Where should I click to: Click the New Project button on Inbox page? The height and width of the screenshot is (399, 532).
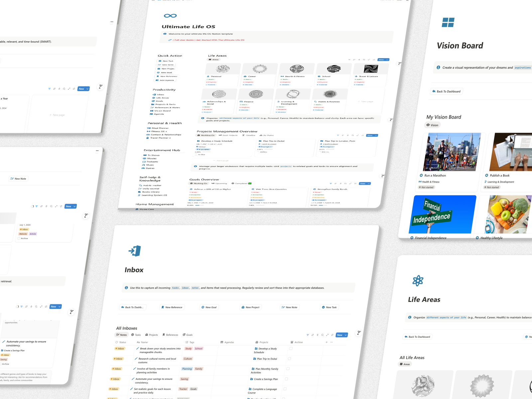(x=250, y=307)
